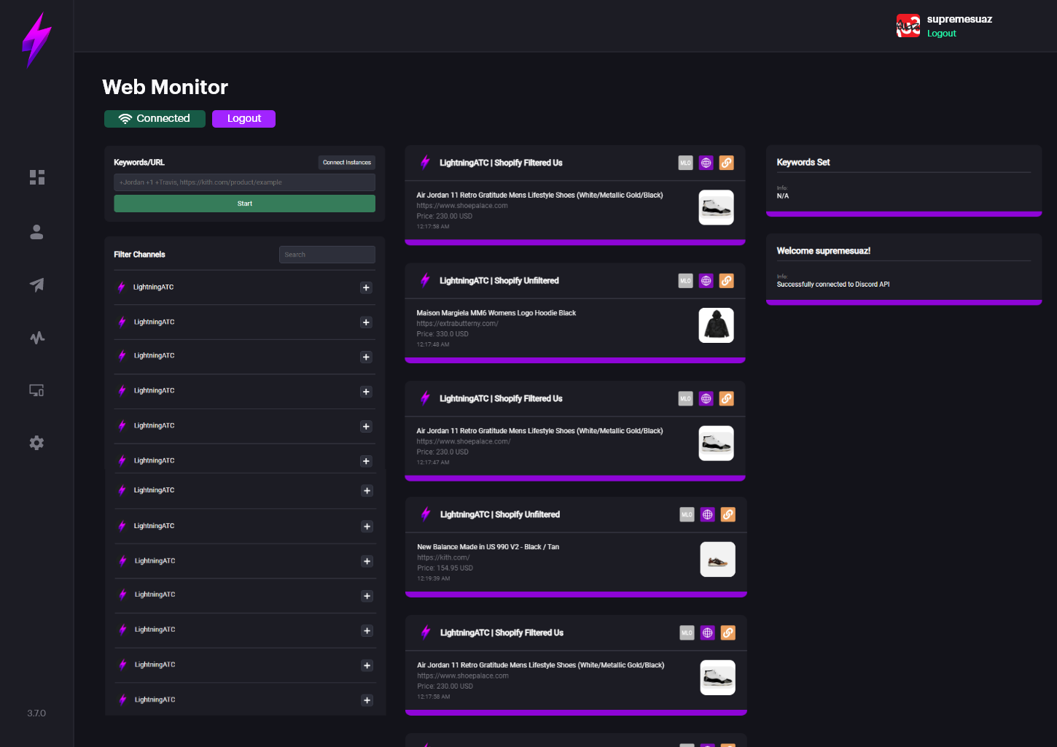
Task: Click 'Price: 330.0 USD' text
Action: (x=442, y=334)
